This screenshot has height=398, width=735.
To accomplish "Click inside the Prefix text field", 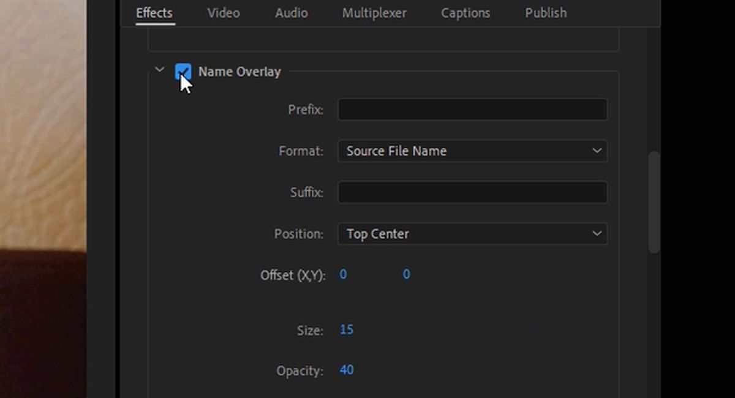I will coord(472,110).
